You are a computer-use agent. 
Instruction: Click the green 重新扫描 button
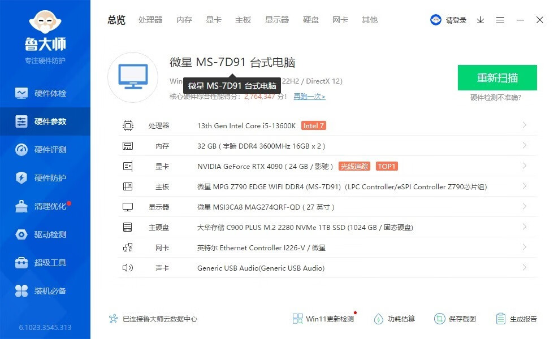point(497,78)
